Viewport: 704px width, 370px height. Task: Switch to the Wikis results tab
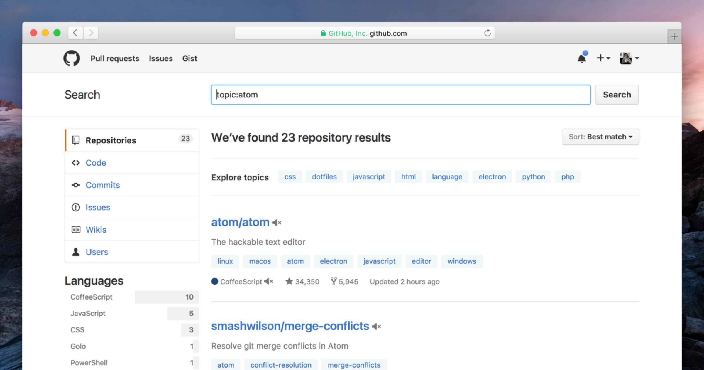tap(96, 229)
